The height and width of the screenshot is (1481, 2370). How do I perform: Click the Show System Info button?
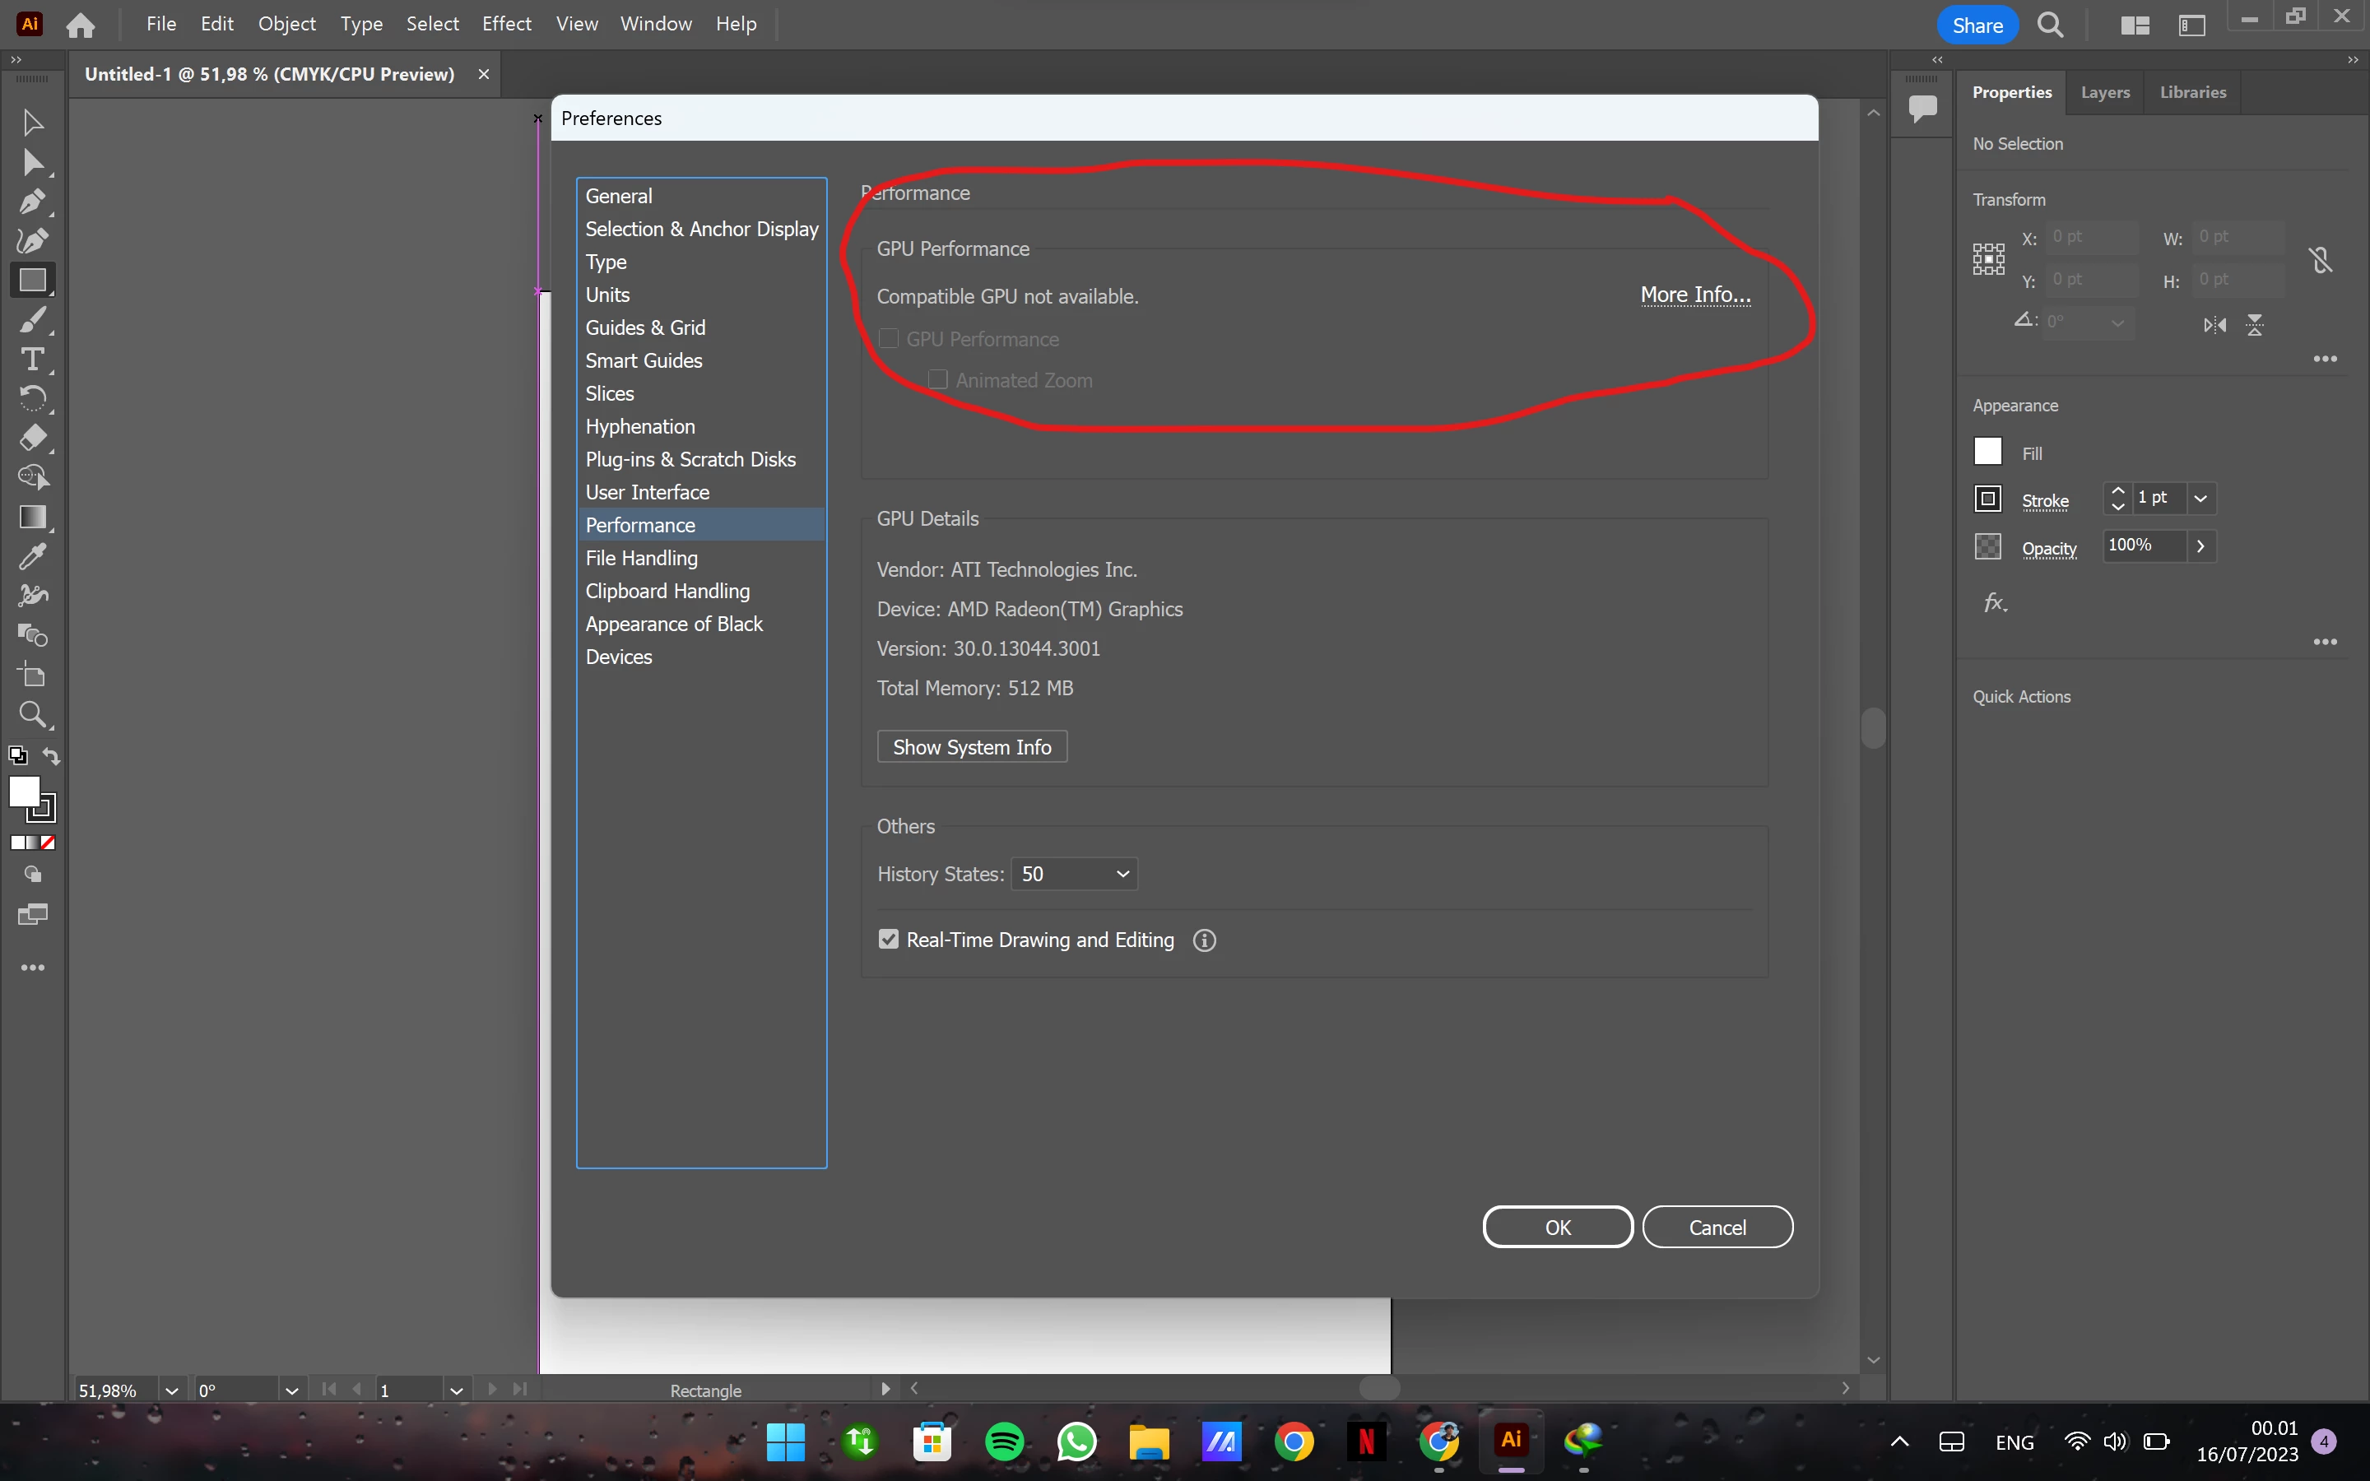point(972,746)
